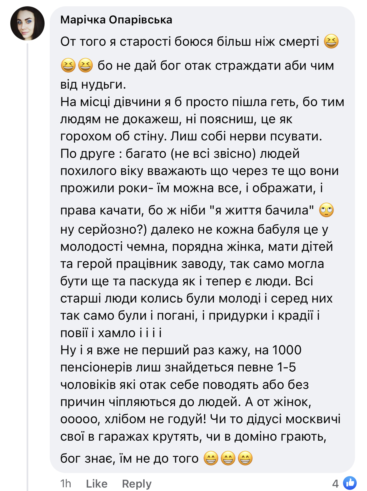The height and width of the screenshot is (491, 367).
Task: Click first grinning emoji after "не до того"
Action: [x=211, y=458]
